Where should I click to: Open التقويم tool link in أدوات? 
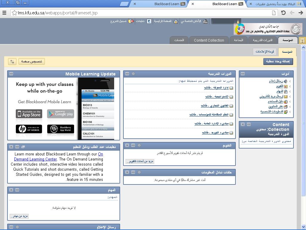280,86
